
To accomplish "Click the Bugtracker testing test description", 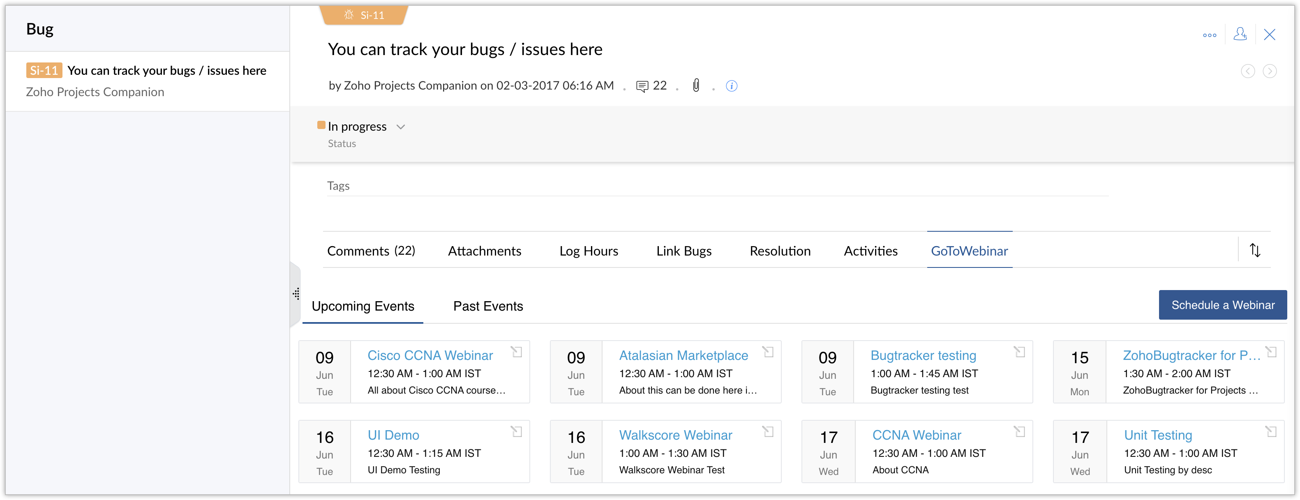I will pos(919,391).
